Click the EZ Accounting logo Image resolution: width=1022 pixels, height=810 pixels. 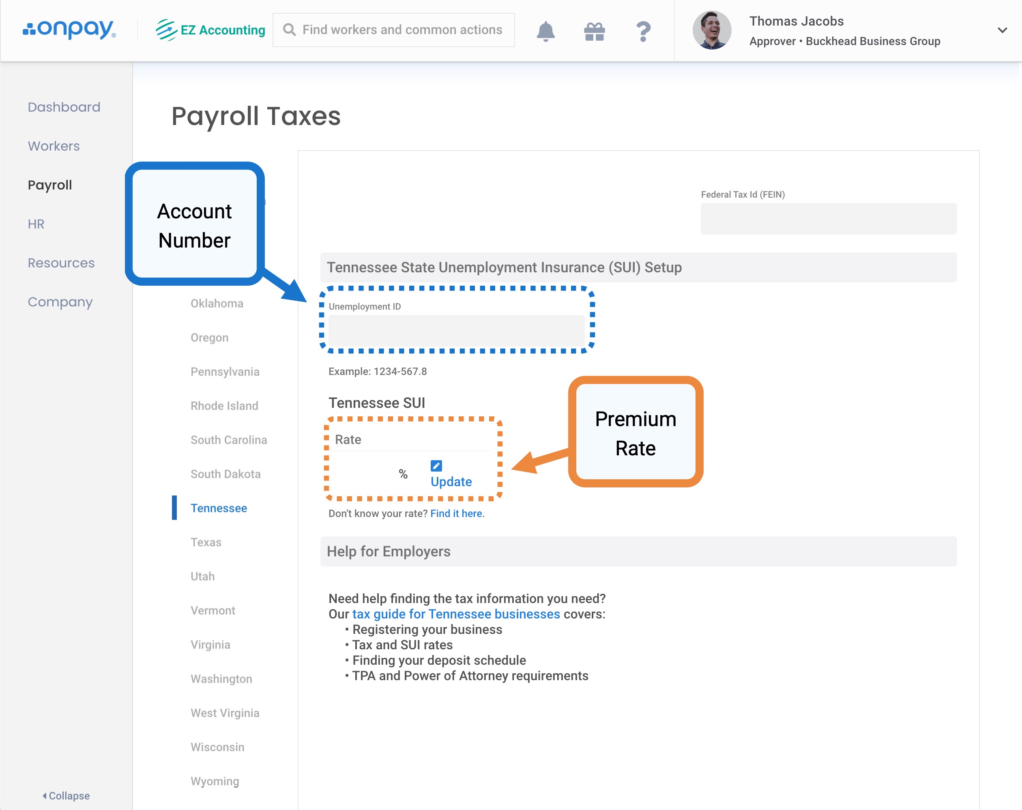210,30
